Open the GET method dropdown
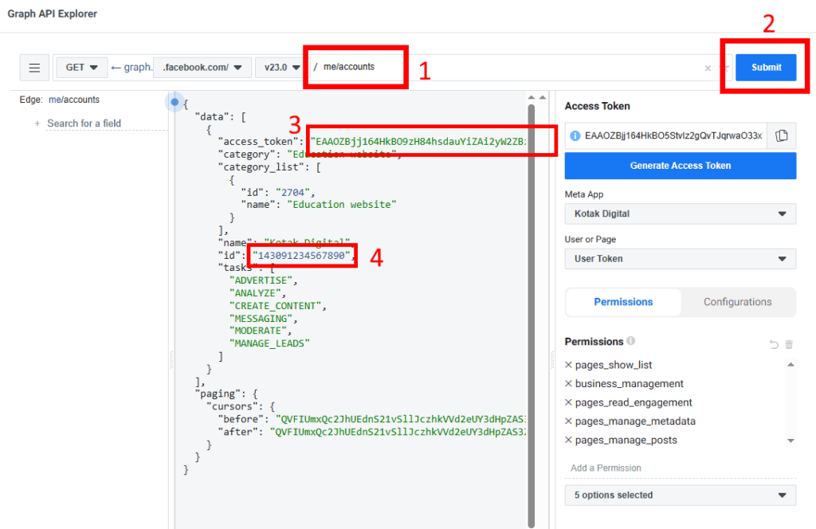This screenshot has height=529, width=816. pos(82,68)
